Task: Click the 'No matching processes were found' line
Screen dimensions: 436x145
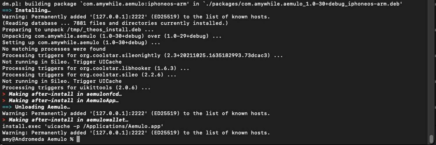Action: tap(54, 49)
